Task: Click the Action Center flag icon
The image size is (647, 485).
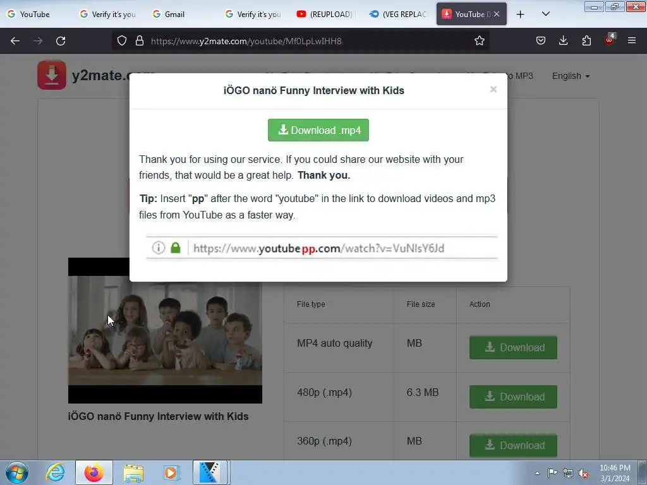Action: tap(552, 473)
